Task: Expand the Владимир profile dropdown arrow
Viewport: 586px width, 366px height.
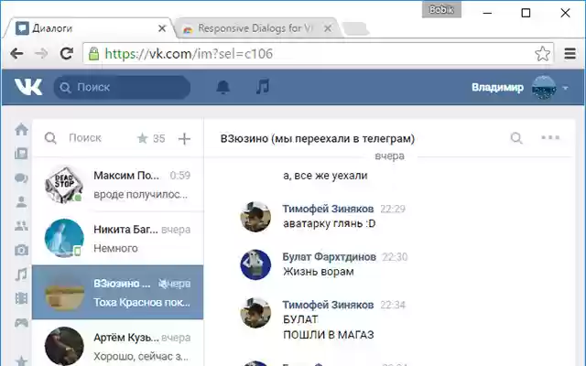Action: (x=566, y=88)
